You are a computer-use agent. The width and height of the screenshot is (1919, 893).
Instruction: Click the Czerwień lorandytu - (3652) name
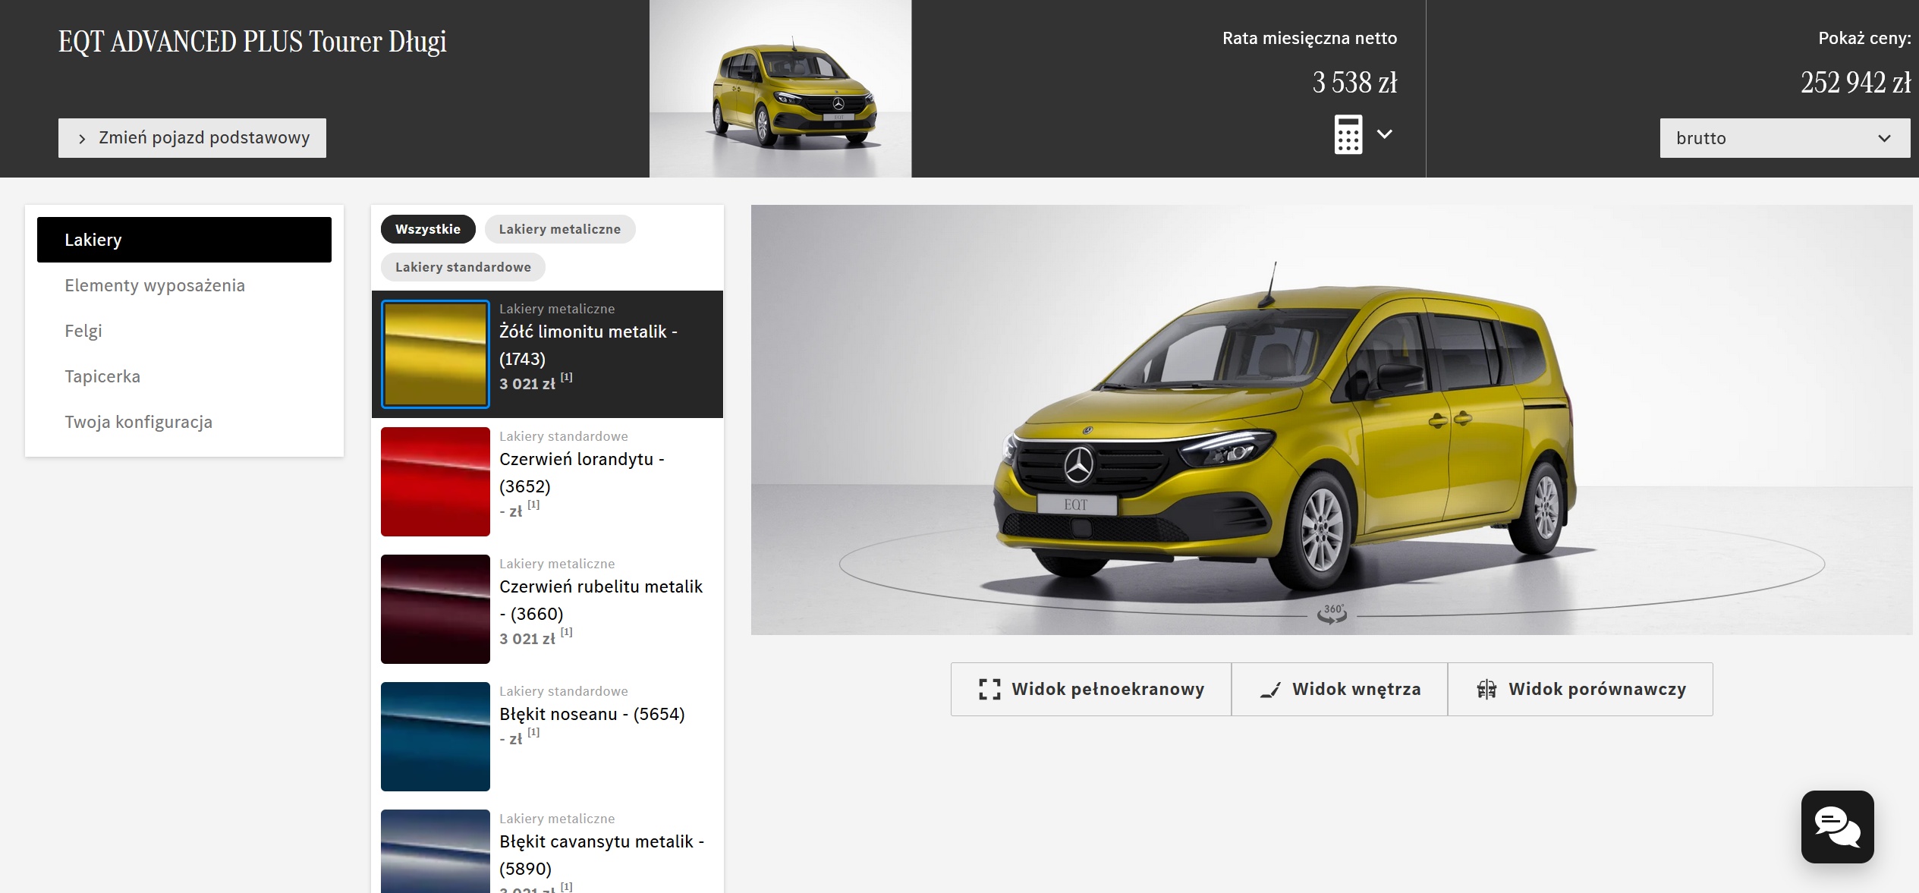582,473
